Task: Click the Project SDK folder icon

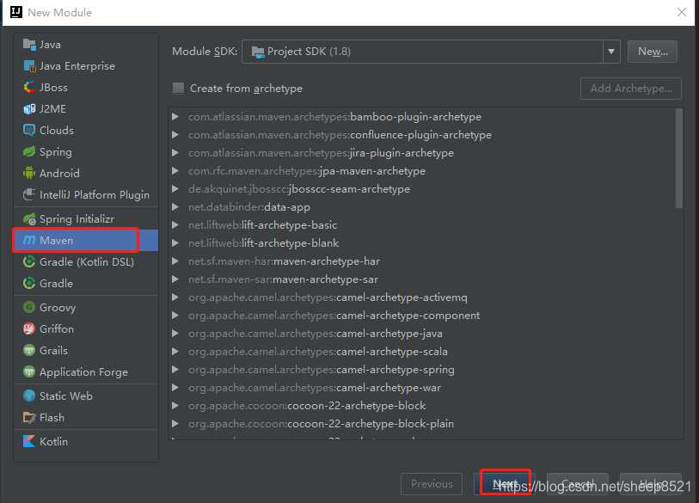Action: [258, 52]
